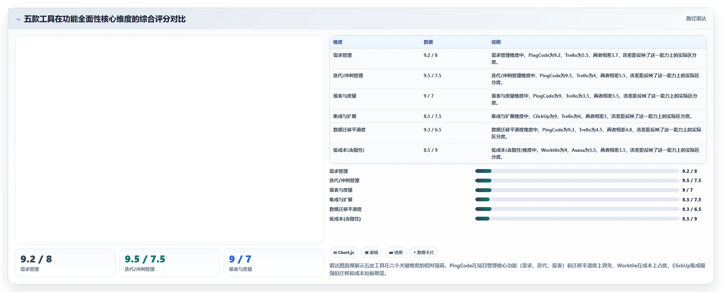Click the 需求管理 progress bar
Viewport: 722px width, 292px height.
577,171
